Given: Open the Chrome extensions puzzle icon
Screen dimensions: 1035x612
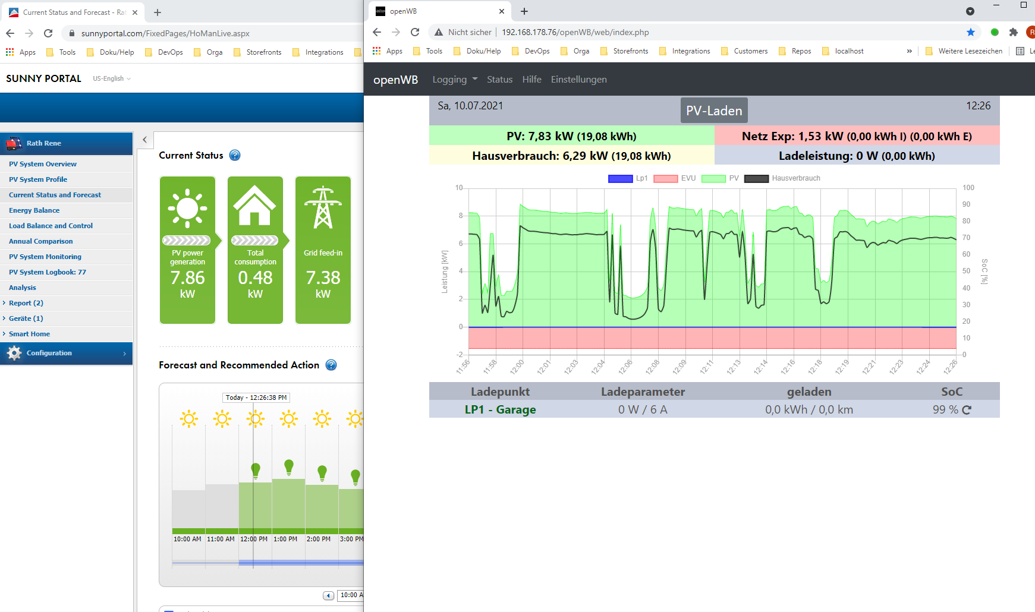Looking at the screenshot, I should 1014,32.
